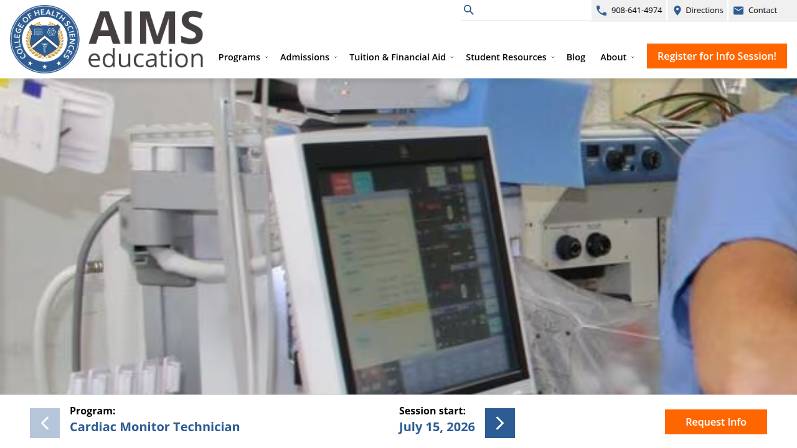The height and width of the screenshot is (448, 797).
Task: Click the July 15, 2026 session date
Action: pyautogui.click(x=437, y=427)
